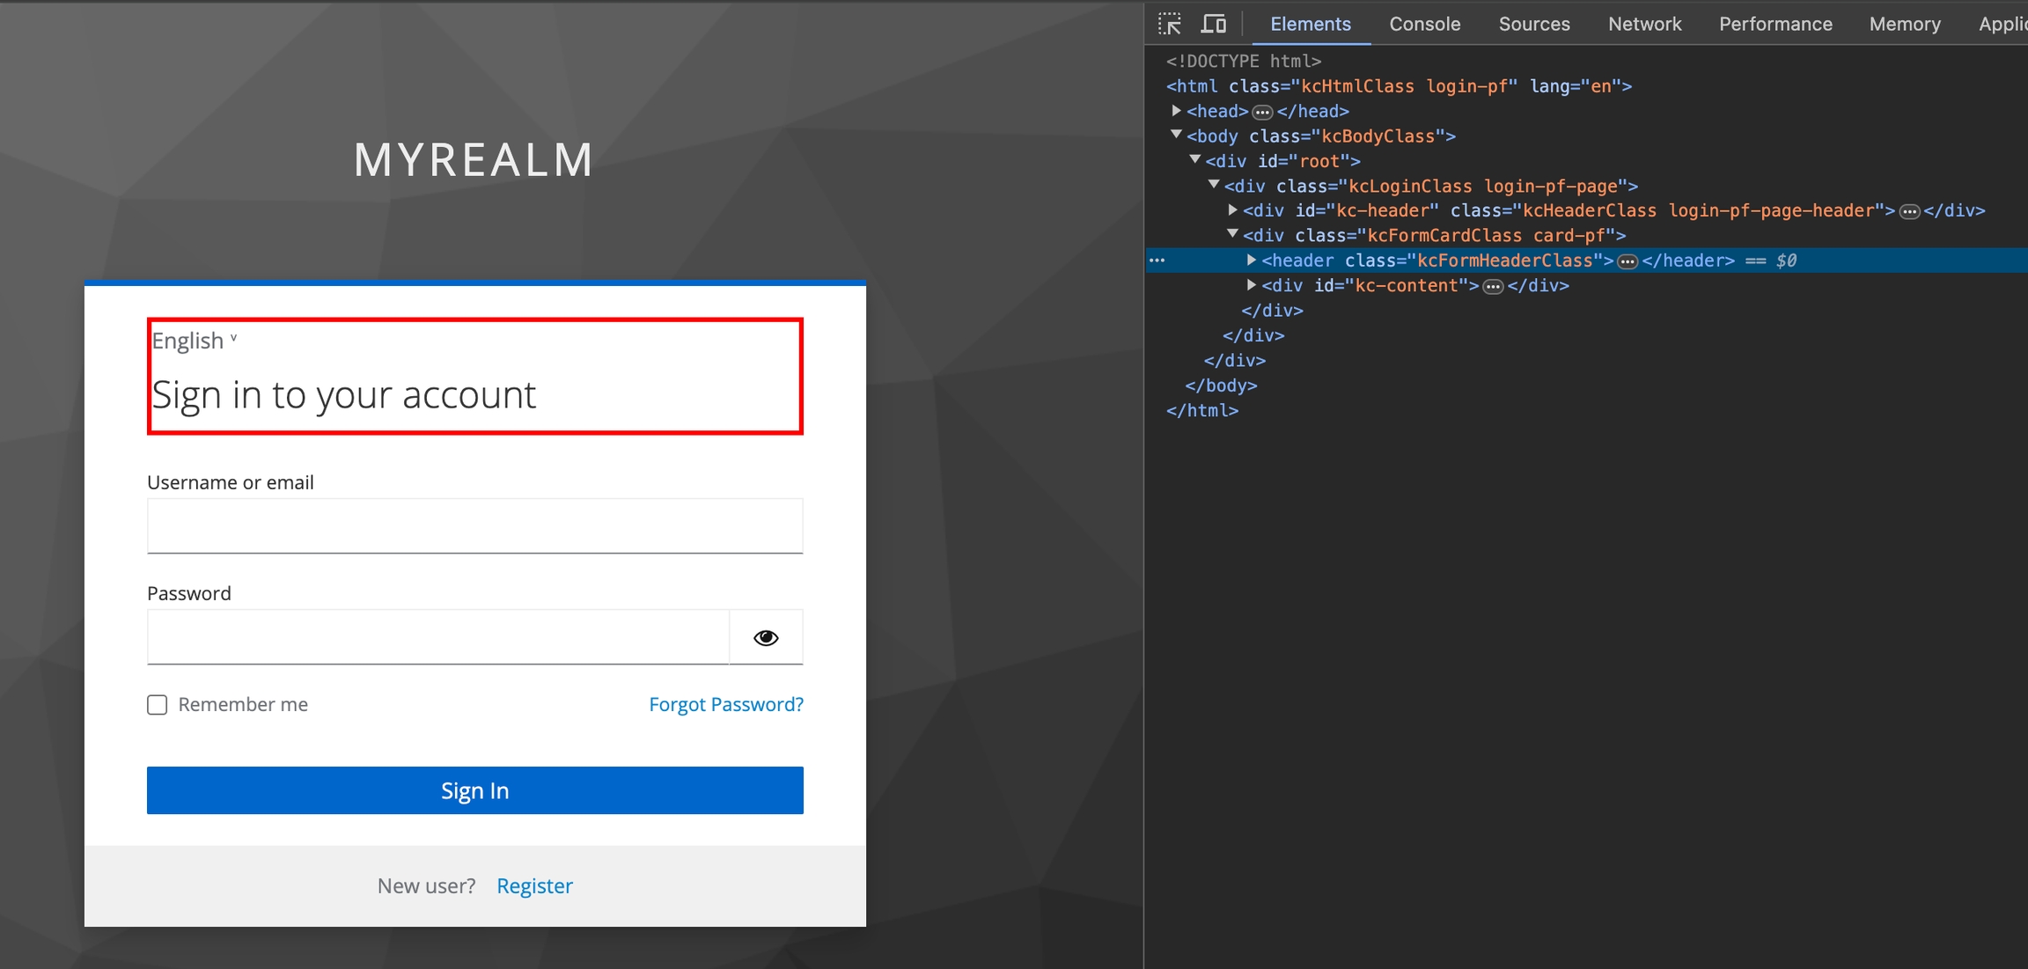Collapse the kcFormCardClass div node

pos(1232,235)
